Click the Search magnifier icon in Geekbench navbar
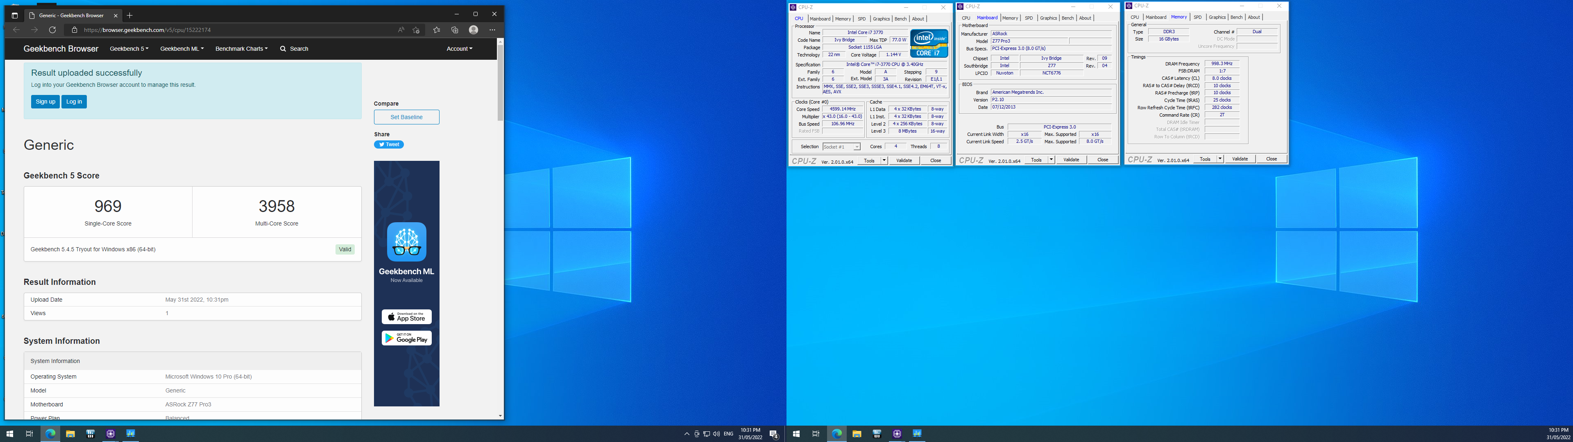 [x=283, y=49]
